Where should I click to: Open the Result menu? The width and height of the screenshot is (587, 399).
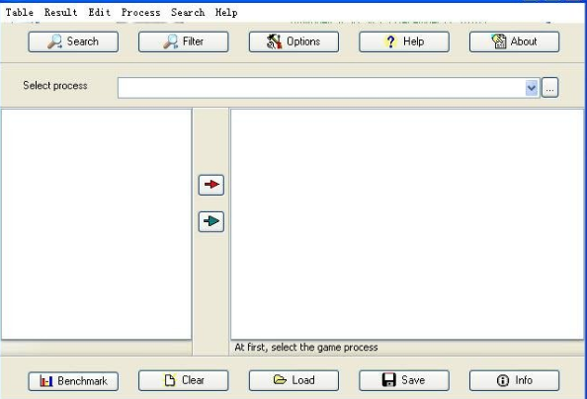tap(60, 13)
